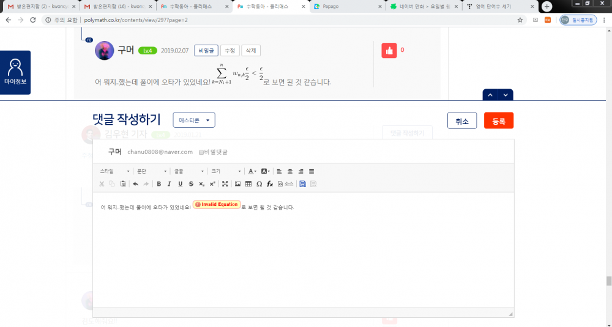Click the 등록 submit button

point(499,121)
